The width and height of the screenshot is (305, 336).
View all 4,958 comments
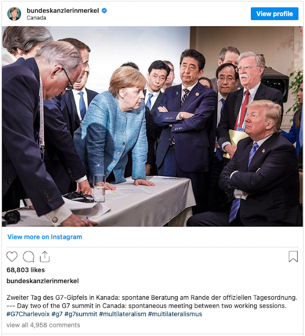click(x=43, y=325)
